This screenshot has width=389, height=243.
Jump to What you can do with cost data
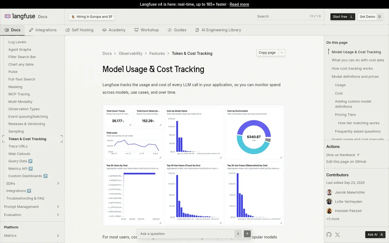(358, 60)
